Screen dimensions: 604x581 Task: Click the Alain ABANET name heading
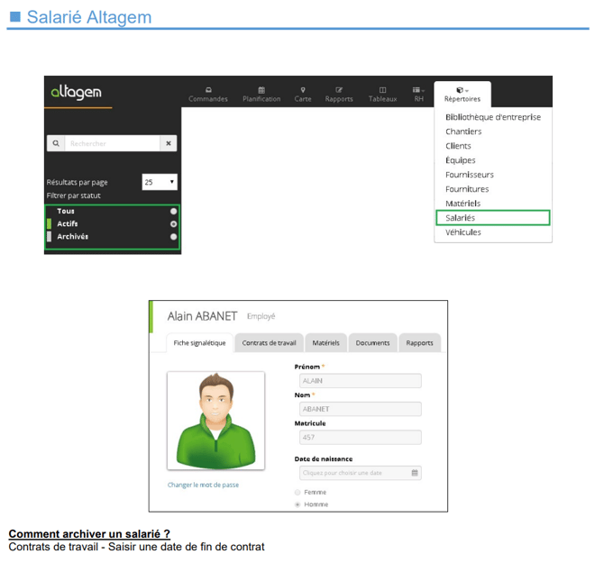tap(202, 316)
